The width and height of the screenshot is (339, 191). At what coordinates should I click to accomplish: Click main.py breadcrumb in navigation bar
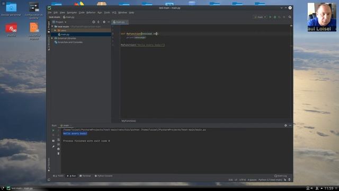(x=69, y=17)
